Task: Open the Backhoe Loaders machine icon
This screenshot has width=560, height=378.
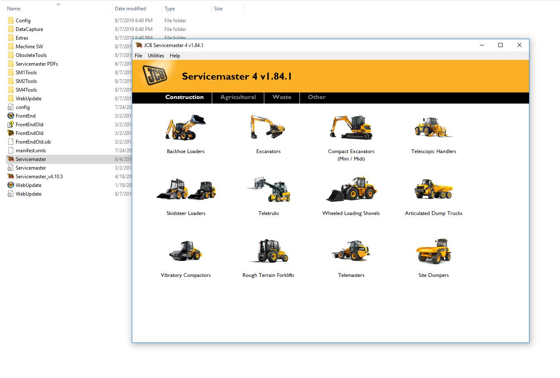Action: [x=186, y=128]
